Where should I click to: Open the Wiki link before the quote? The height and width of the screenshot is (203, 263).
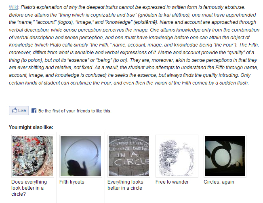tap(13, 7)
